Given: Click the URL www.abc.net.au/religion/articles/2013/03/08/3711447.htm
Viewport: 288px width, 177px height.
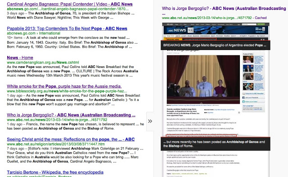Looking at the screenshot, I should tap(56, 144).
